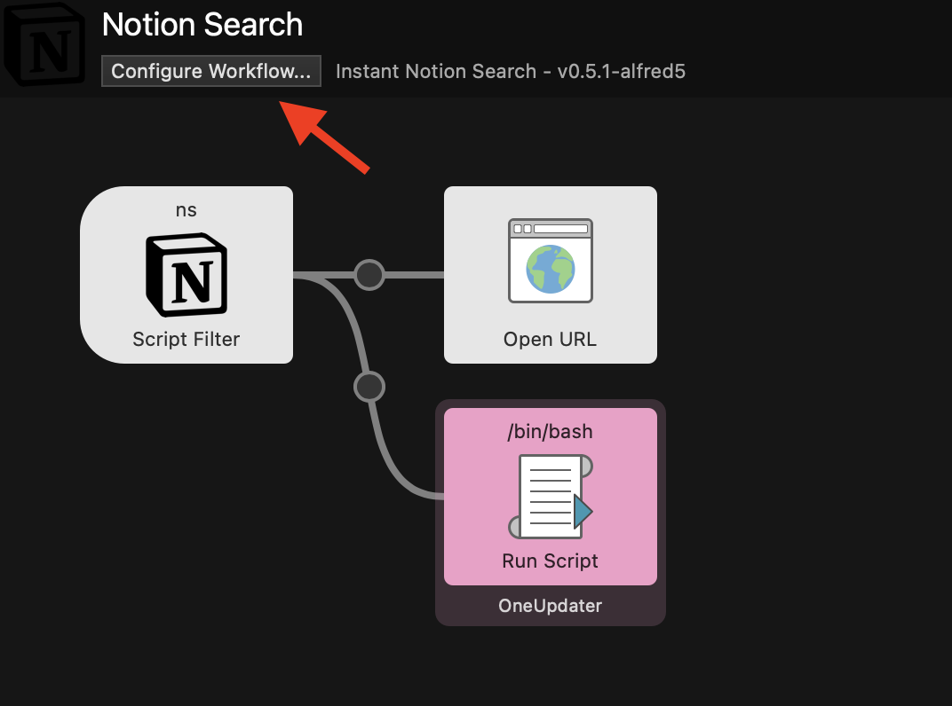Viewport: 952px width, 706px height.
Task: Select the 'Run Script' label text
Action: pyautogui.click(x=550, y=561)
